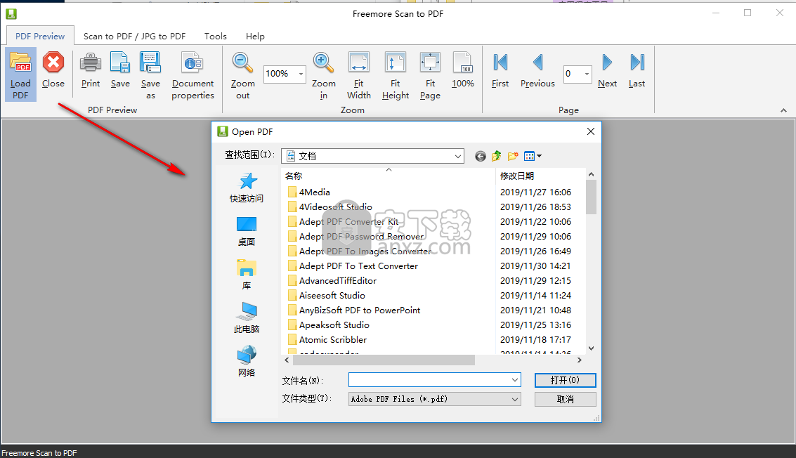Screen dimensions: 796x458
Task: Click the vertical scrollbar up arrow
Action: (591, 174)
